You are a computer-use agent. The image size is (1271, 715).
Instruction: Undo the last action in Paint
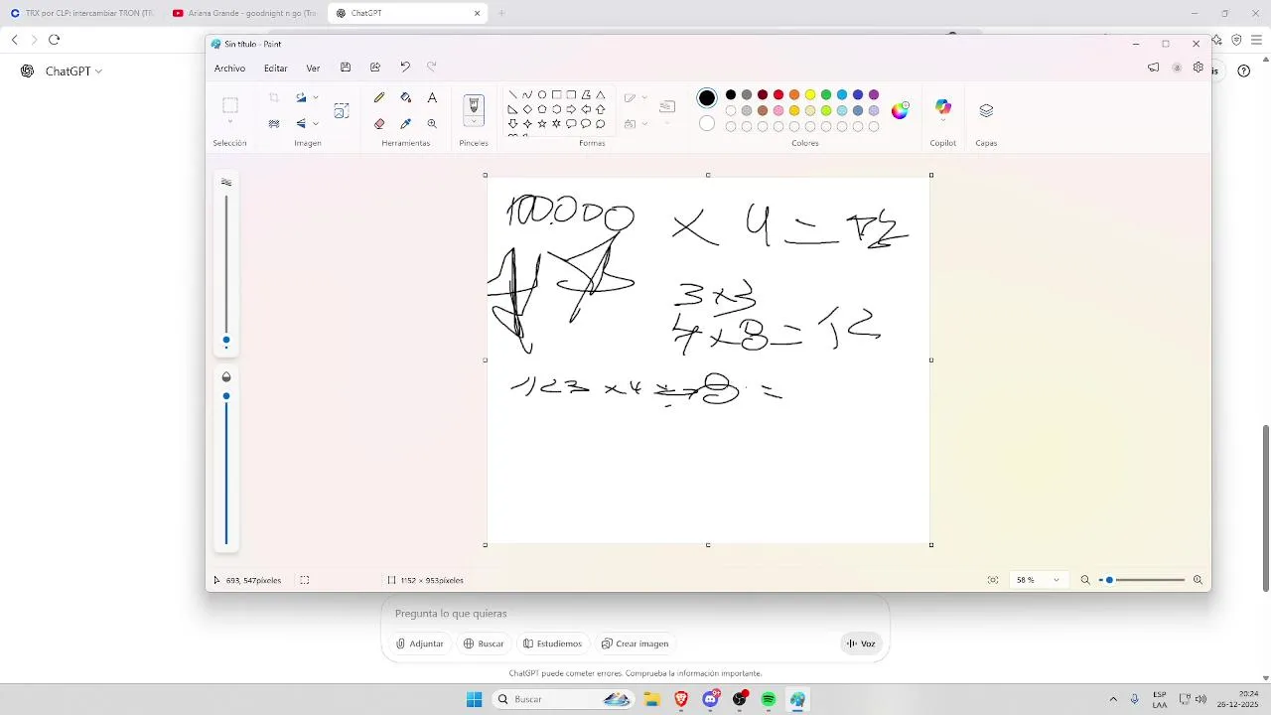tap(405, 68)
